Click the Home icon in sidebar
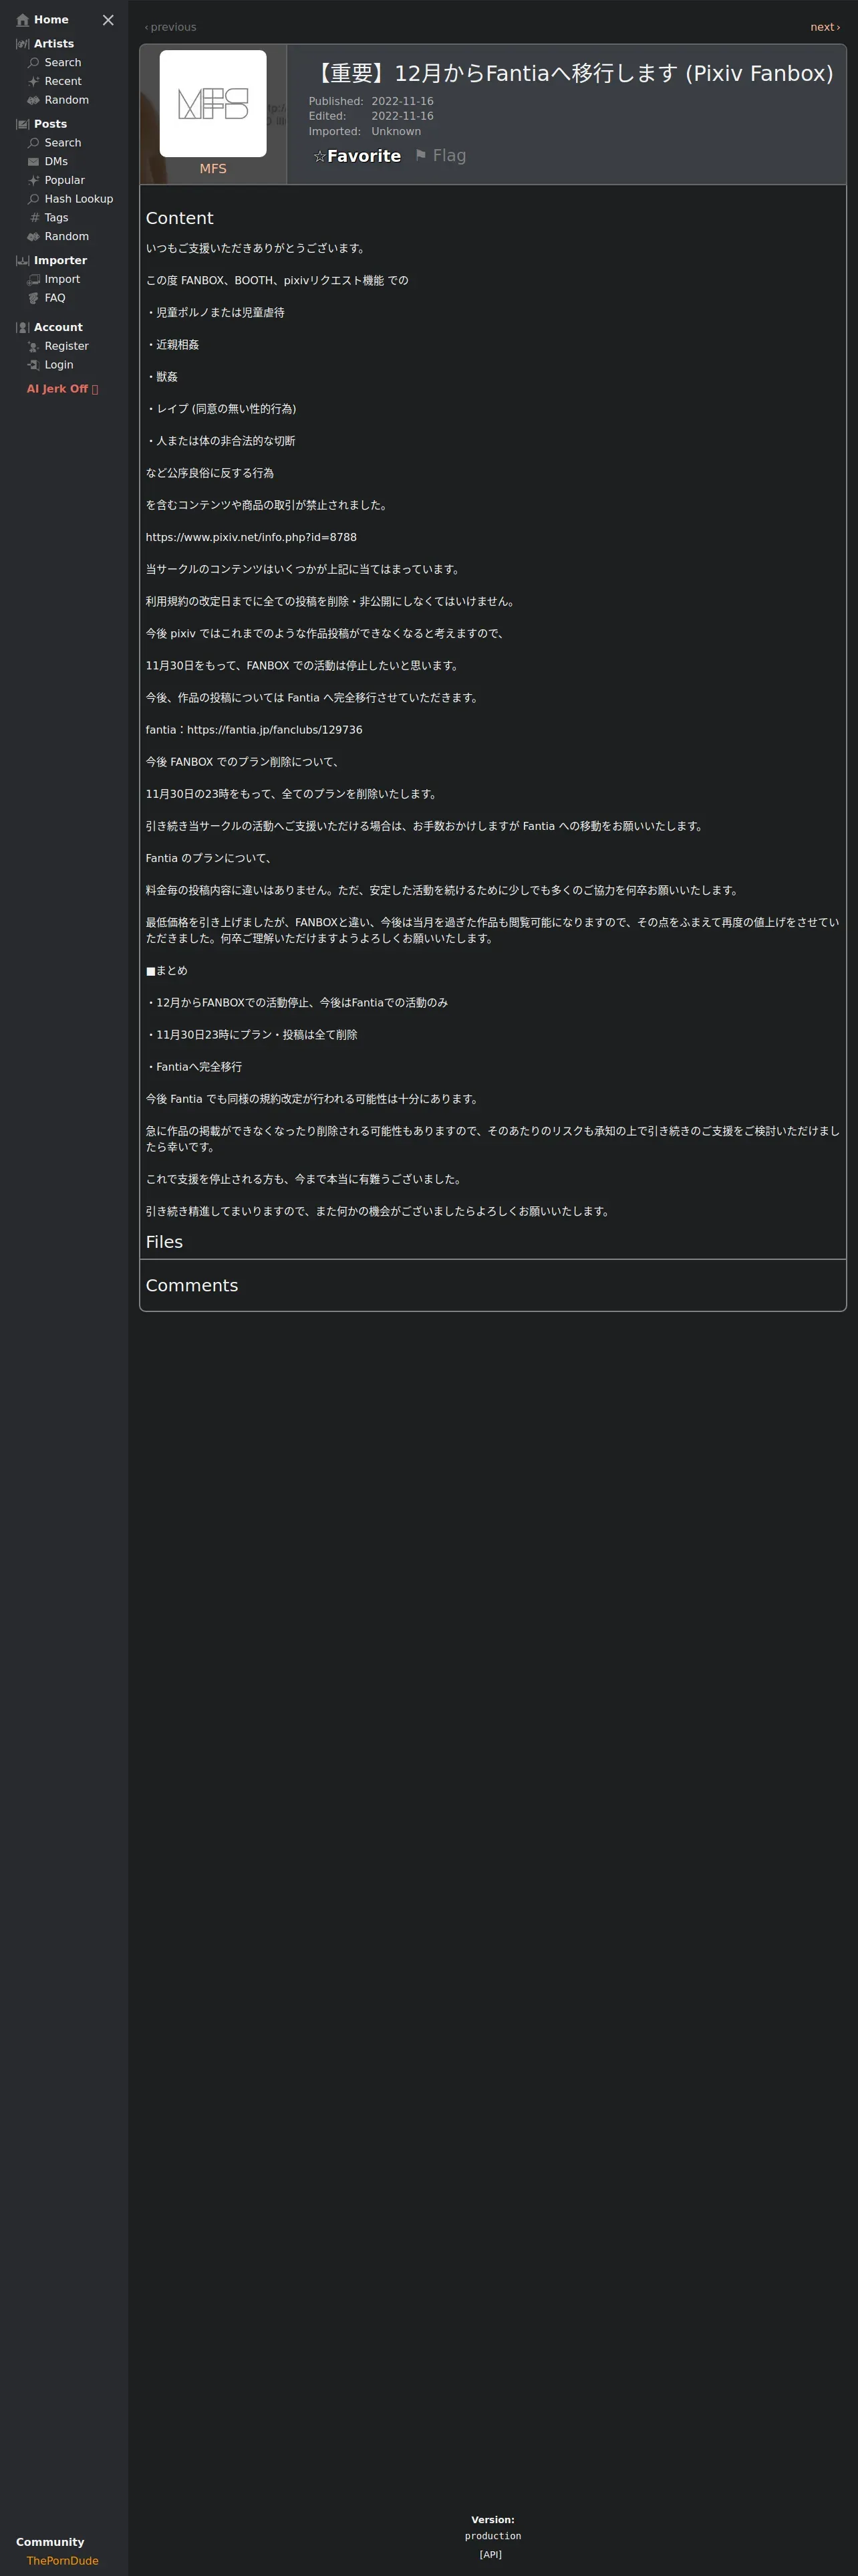858x2576 pixels. click(22, 20)
